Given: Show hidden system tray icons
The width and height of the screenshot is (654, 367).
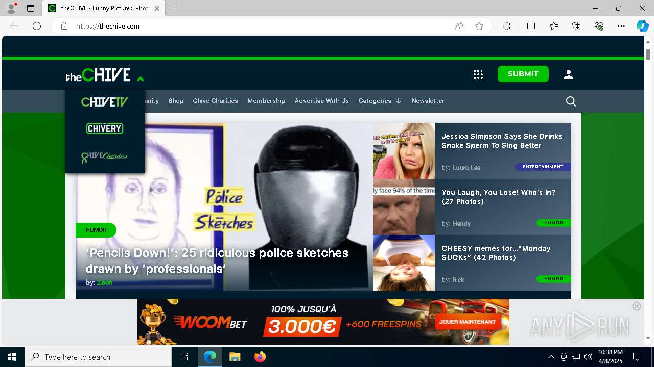Looking at the screenshot, I should click(x=551, y=357).
